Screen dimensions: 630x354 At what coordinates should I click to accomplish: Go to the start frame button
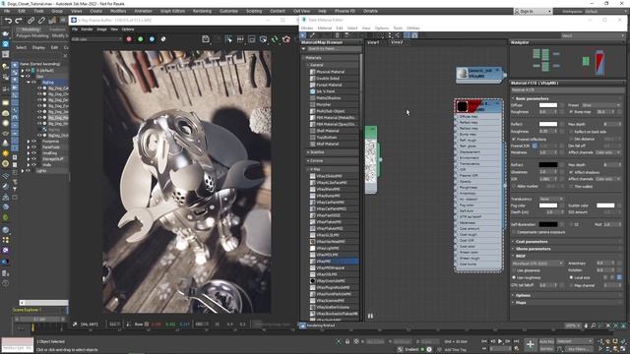coord(484,341)
